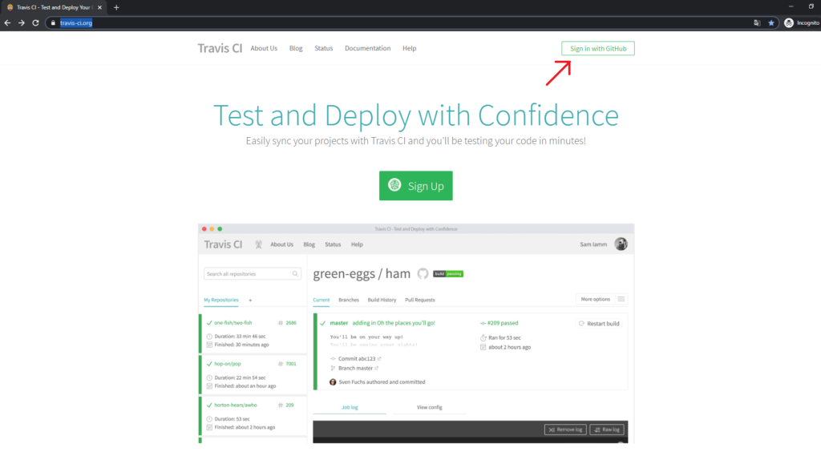Open the About Us page
821x452 pixels.
point(264,48)
